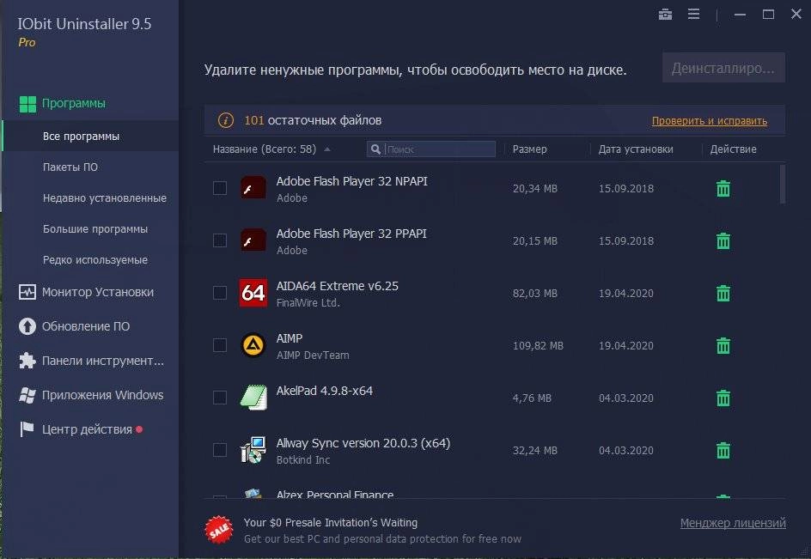The width and height of the screenshot is (811, 559).
Task: Sort by name using the column arrow
Action: (327, 149)
